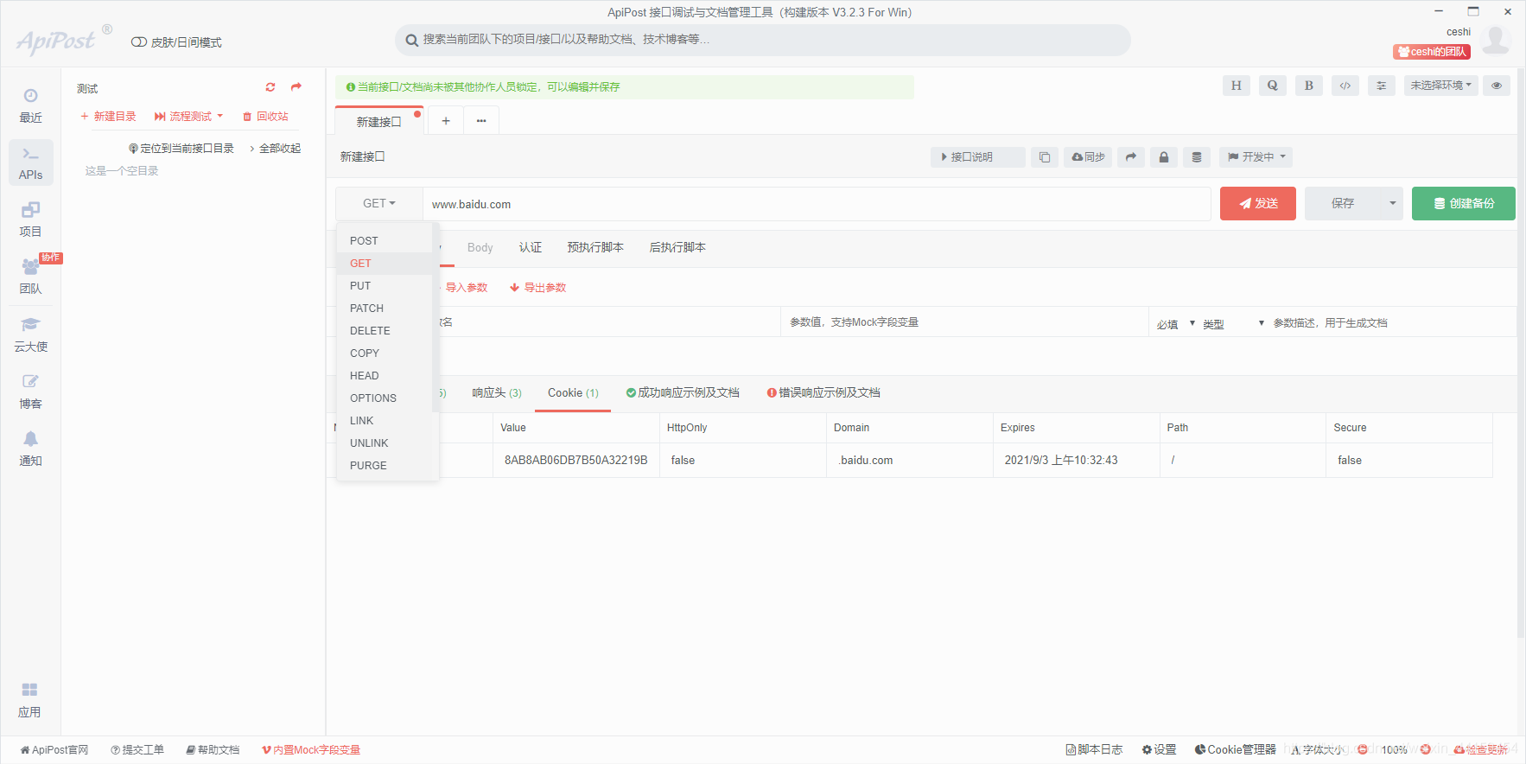Click the code generation icon

click(x=1345, y=86)
